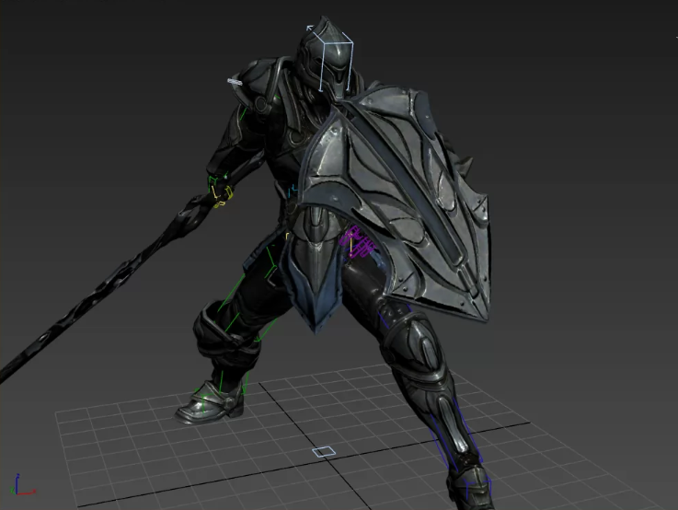Screen dimensions: 678x510
Task: Select the blue bone on the front foot
Action: [477, 488]
